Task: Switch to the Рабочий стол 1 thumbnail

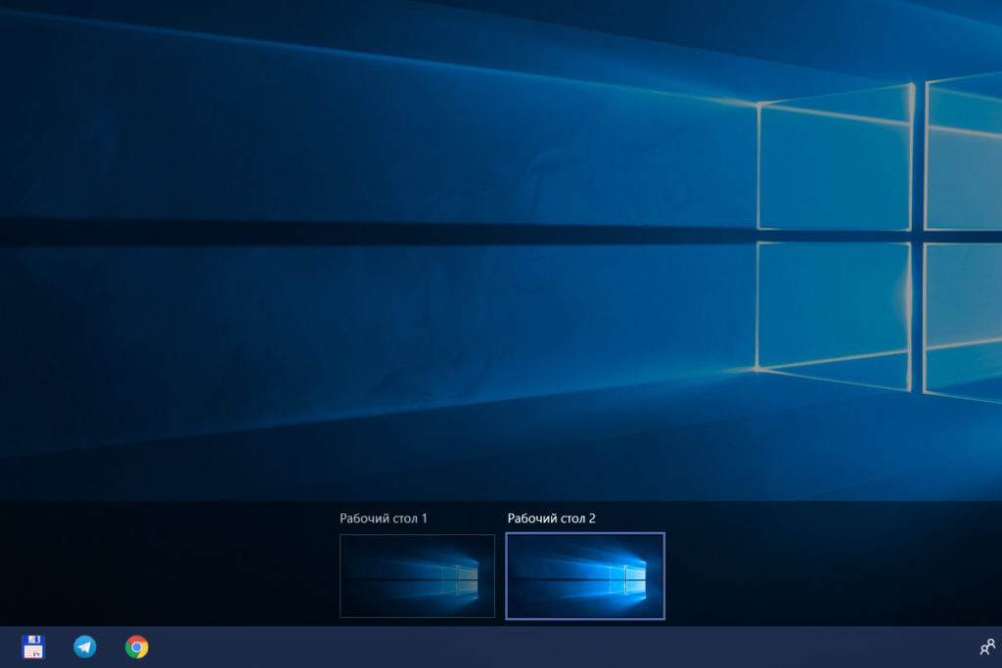Action: (417, 576)
